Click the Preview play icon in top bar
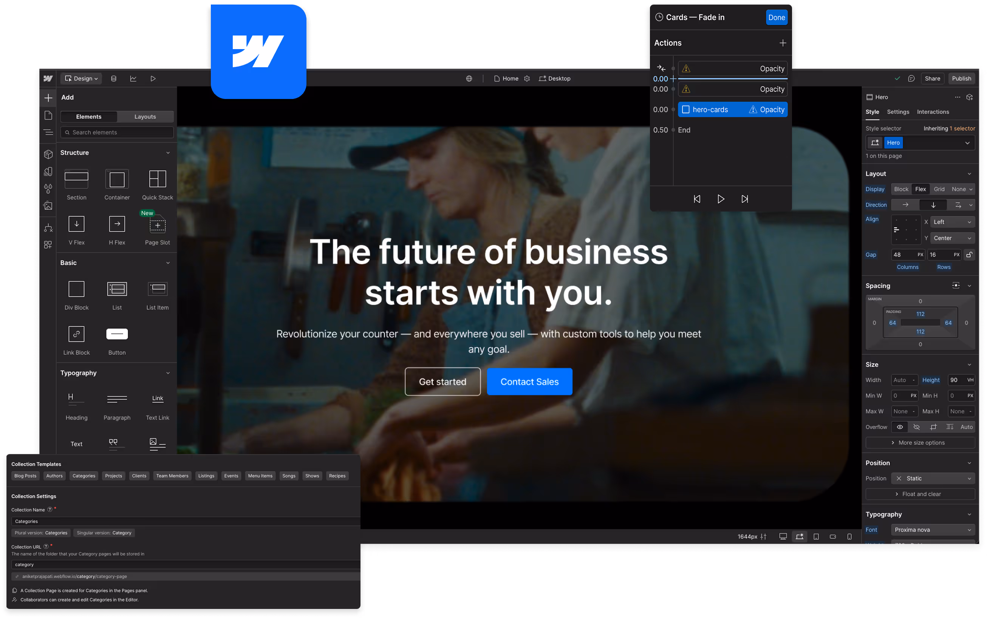This screenshot has width=987, height=618. click(x=153, y=79)
